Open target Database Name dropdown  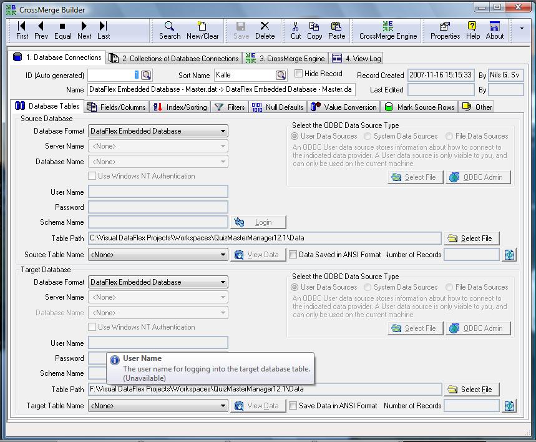coord(158,312)
